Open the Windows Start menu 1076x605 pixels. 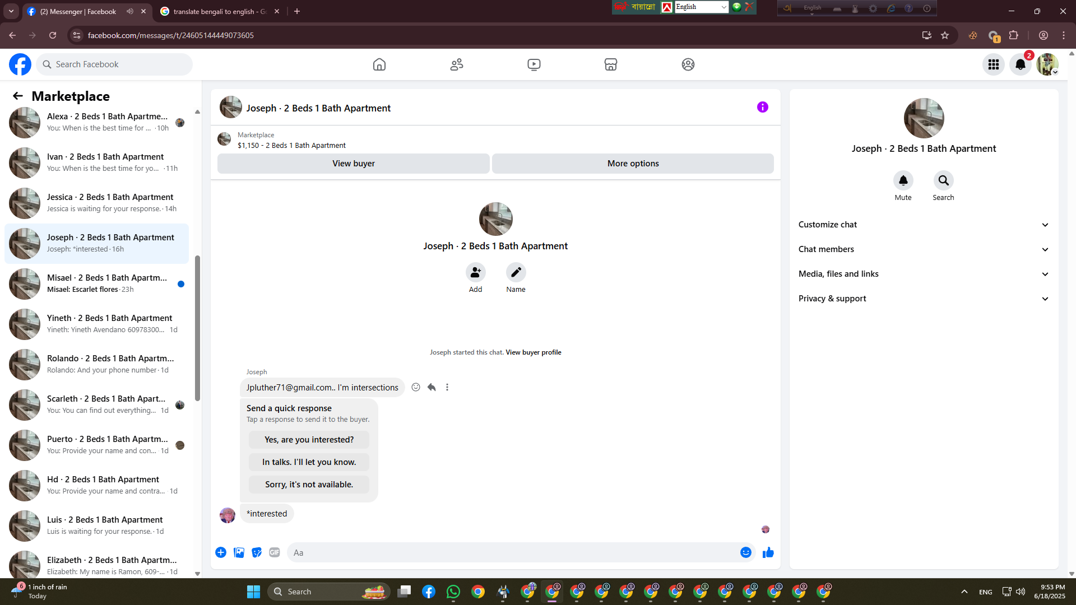pos(253,592)
